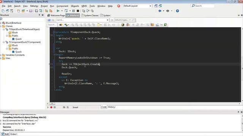Select Quack under TComponentDuck Public

[x=19, y=52]
